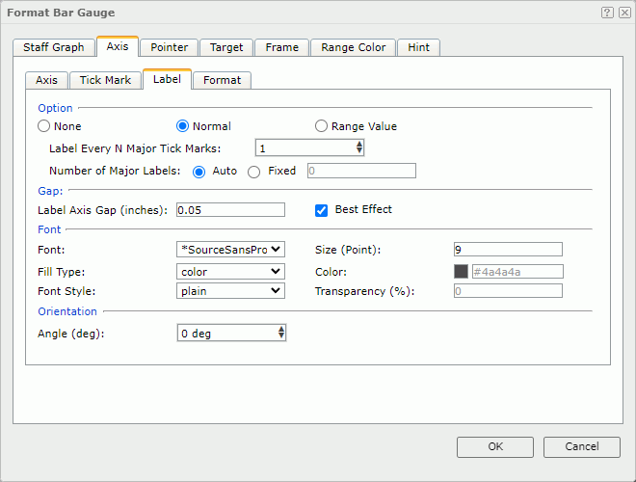Click the color hex value field
636x482 pixels.
click(517, 272)
